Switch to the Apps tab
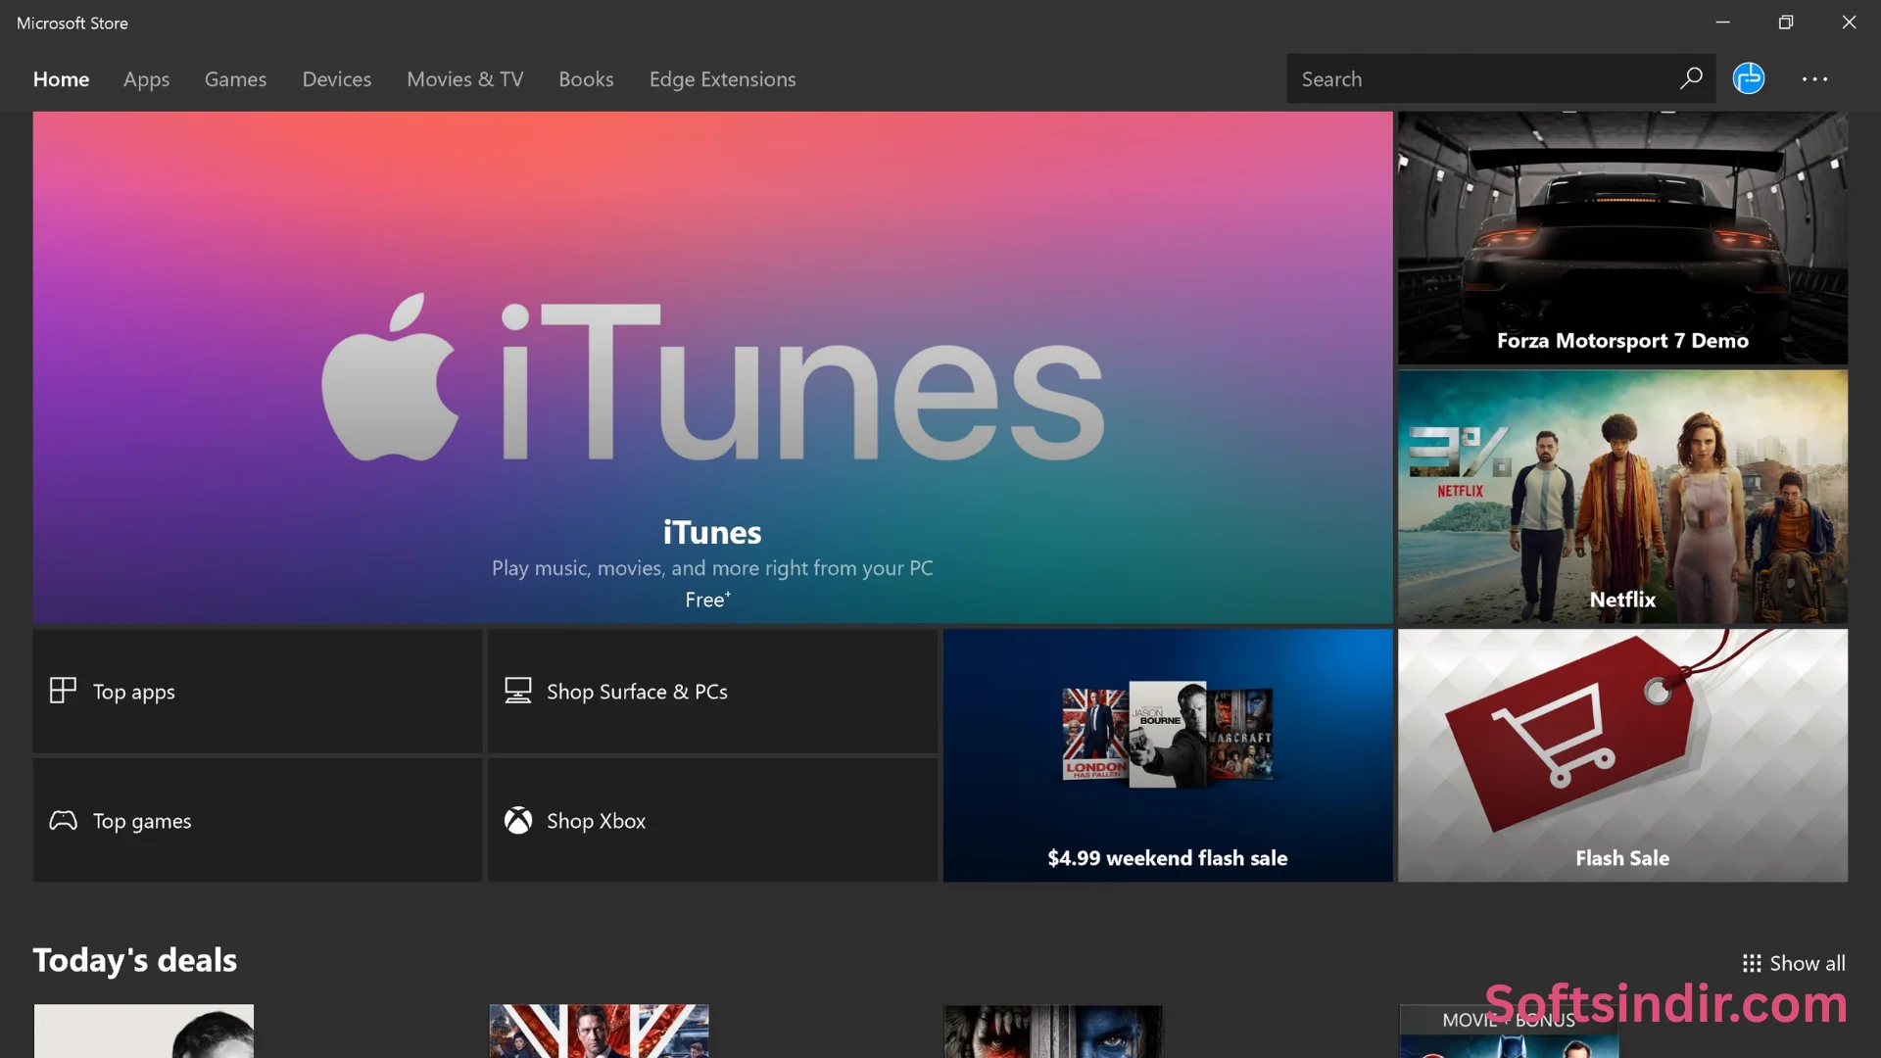The width and height of the screenshot is (1881, 1058). point(146,79)
